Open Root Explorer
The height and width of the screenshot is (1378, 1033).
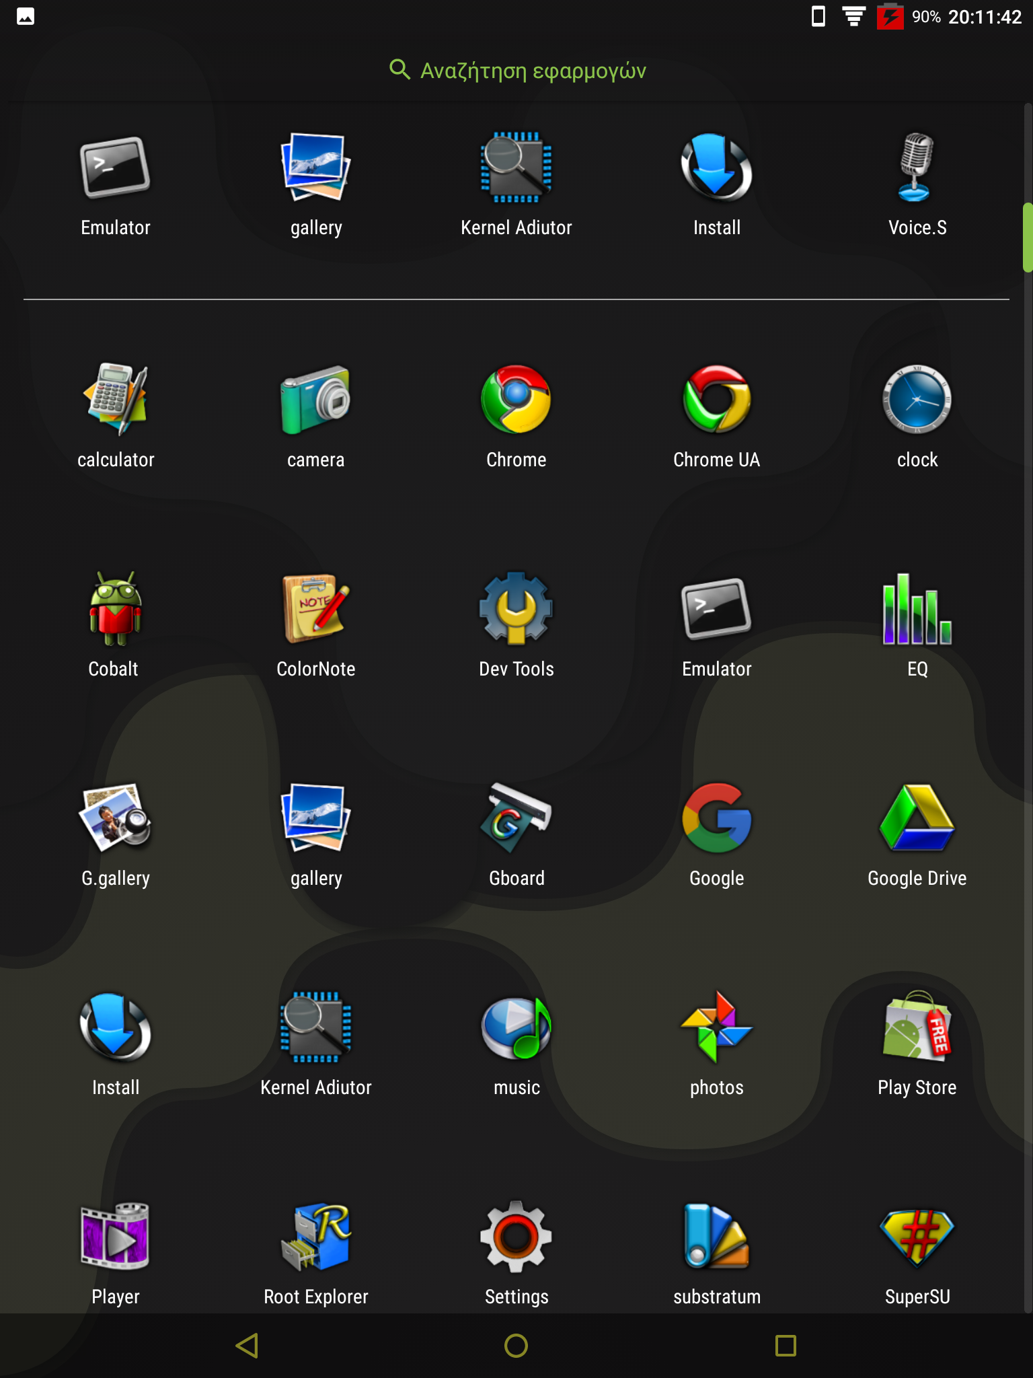[315, 1253]
